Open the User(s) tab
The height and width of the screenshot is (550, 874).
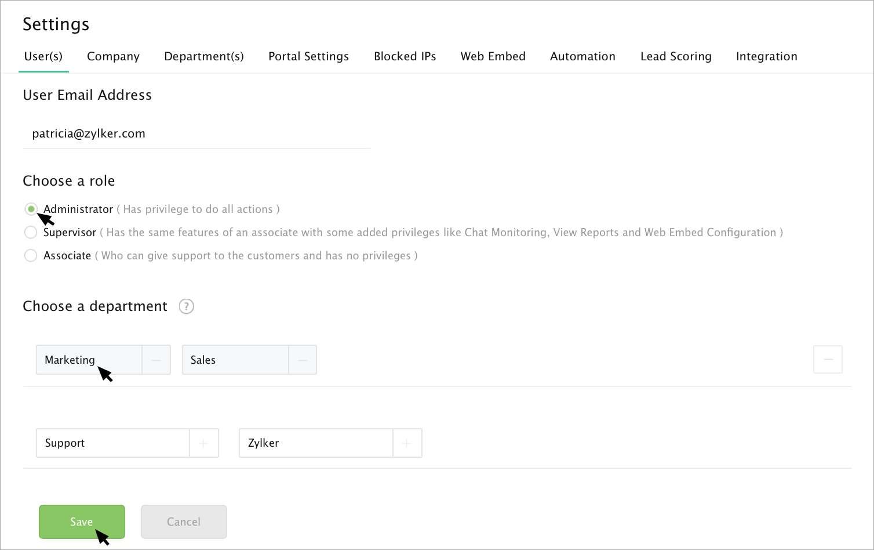click(43, 56)
